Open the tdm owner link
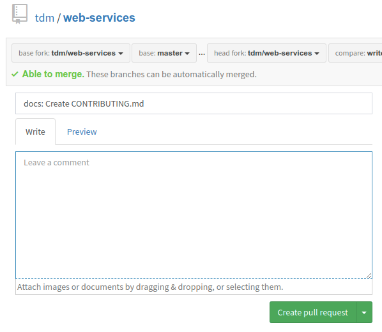382x332 pixels. [44, 18]
